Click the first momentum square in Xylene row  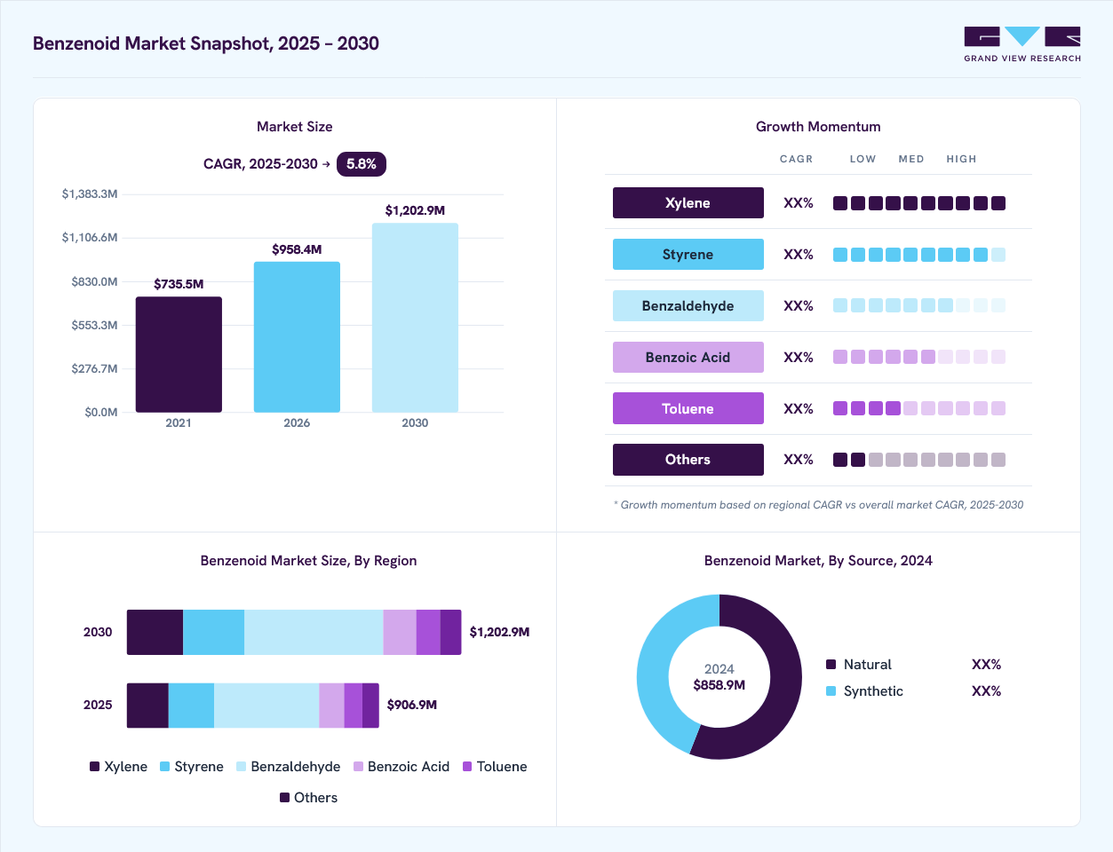pyautogui.click(x=840, y=203)
